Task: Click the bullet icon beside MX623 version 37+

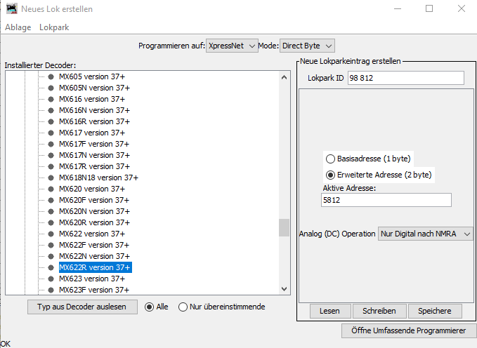Action: pyautogui.click(x=51, y=279)
